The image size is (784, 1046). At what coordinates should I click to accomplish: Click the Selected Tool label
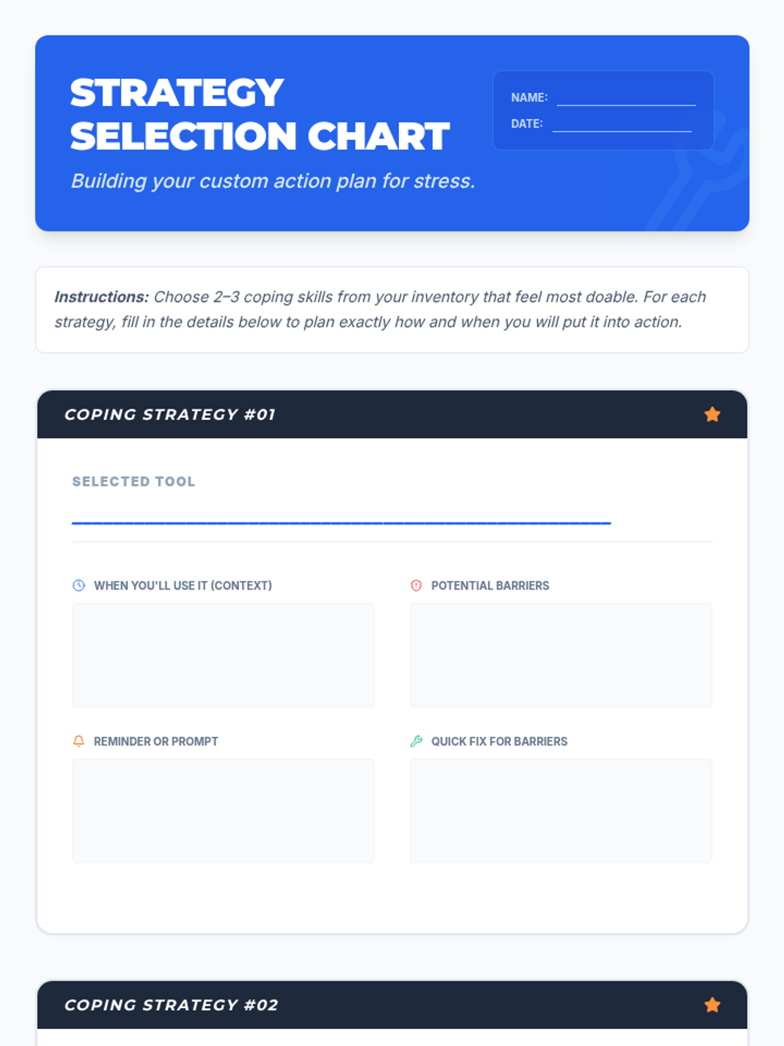pos(133,481)
